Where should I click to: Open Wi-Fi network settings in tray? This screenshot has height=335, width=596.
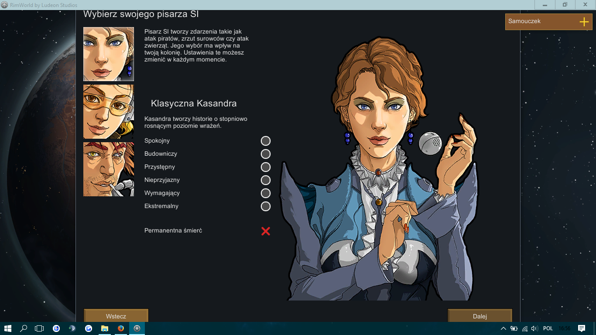[525, 328]
